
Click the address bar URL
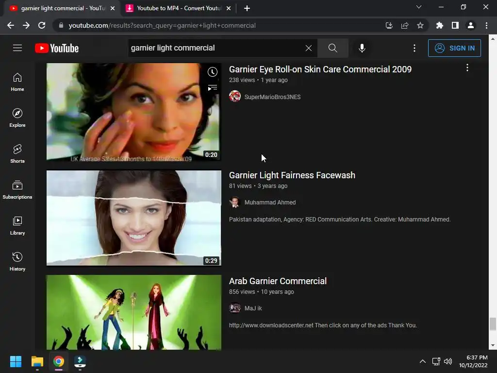pos(162,26)
